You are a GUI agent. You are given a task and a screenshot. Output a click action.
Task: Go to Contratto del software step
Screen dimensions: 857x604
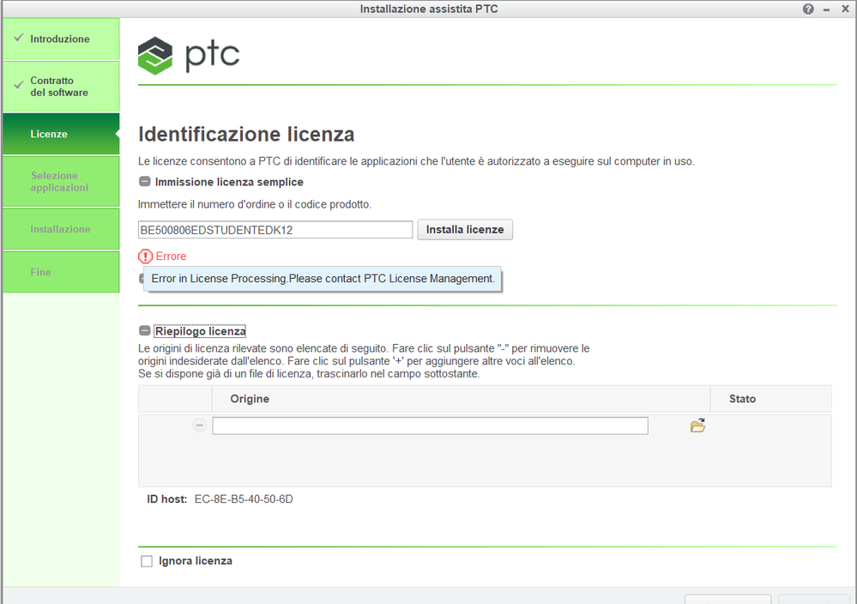point(61,87)
